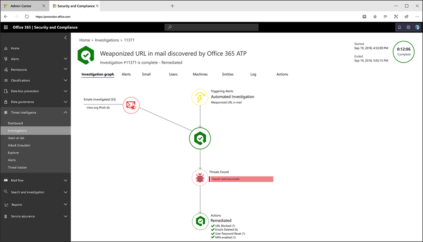Open the notifications bell icon
The image size is (423, 242).
click(x=400, y=27)
